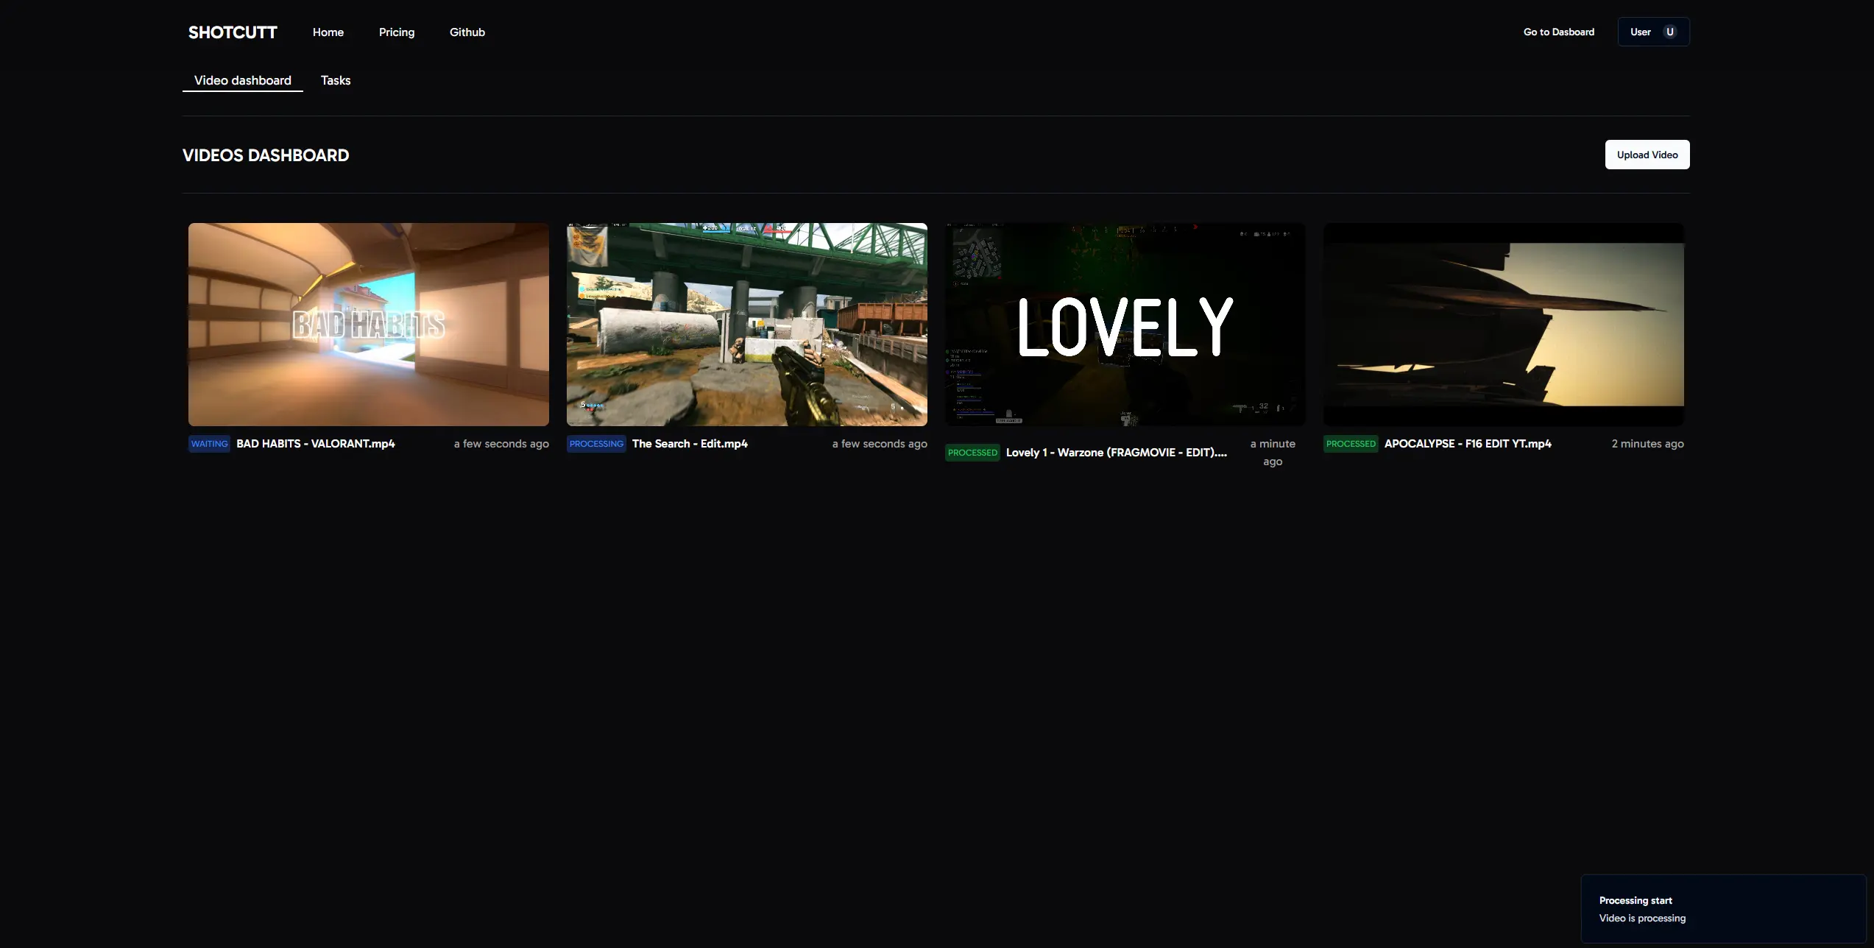
Task: Open the APOCALYPSE - F16 EDIT YT.mp4 thumbnail
Action: tap(1503, 324)
